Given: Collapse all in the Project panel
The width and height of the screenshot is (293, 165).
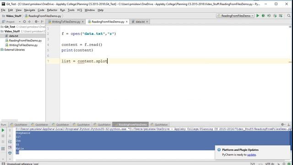Looking at the screenshot, I should point(29,22).
